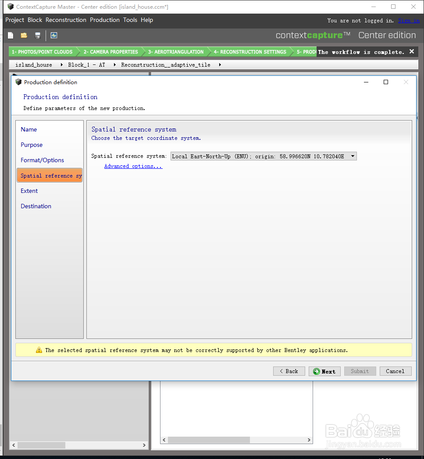Click the right panel horizontal scrollbar thumb

click(x=209, y=440)
